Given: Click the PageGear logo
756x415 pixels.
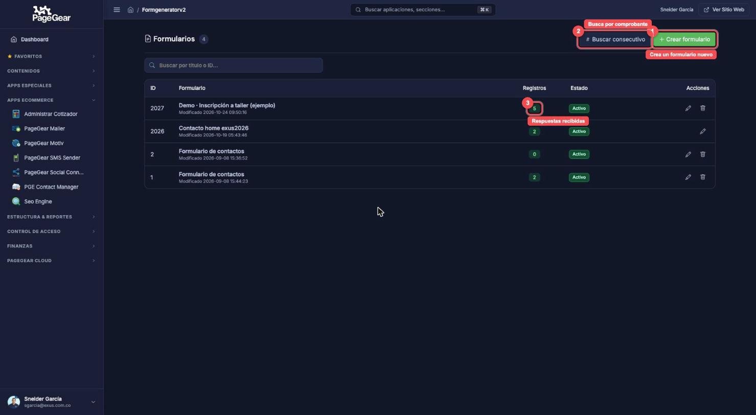Looking at the screenshot, I should (52, 14).
